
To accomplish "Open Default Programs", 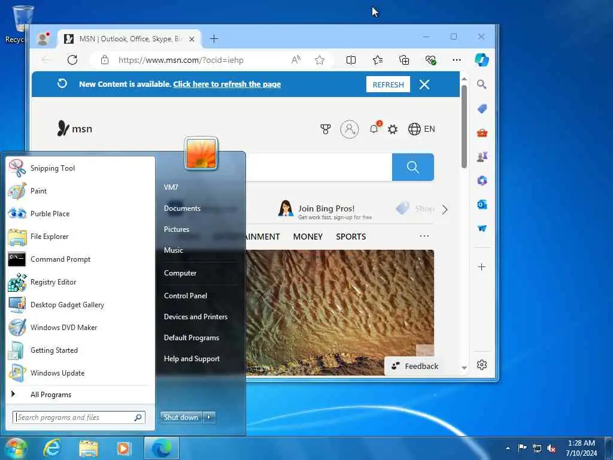I will pos(191,338).
